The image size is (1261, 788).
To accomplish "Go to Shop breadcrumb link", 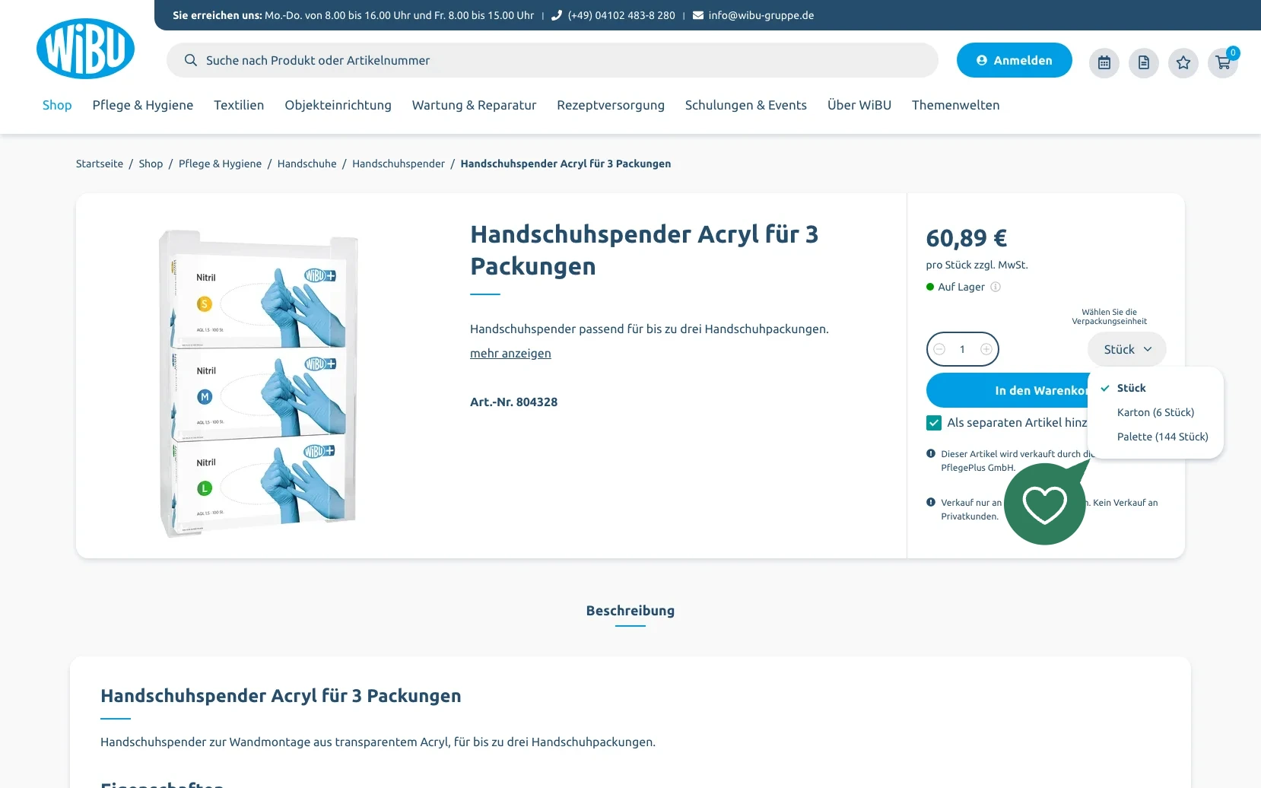I will coord(151,164).
